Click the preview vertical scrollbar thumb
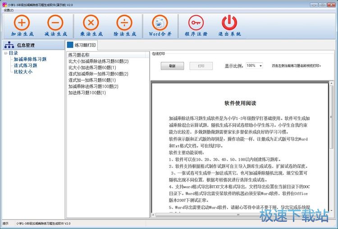338x229 pixels. tap(331, 117)
